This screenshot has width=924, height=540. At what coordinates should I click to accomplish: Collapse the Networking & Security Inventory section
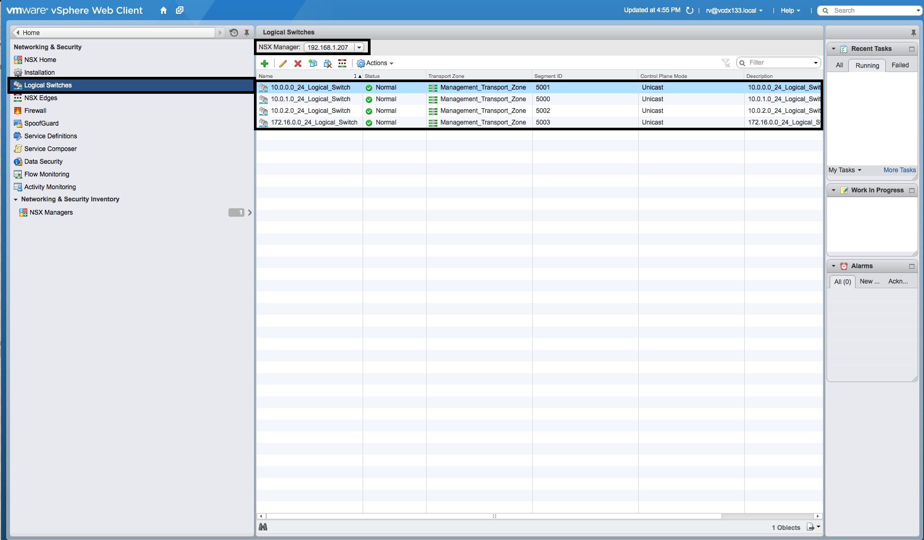[16, 200]
